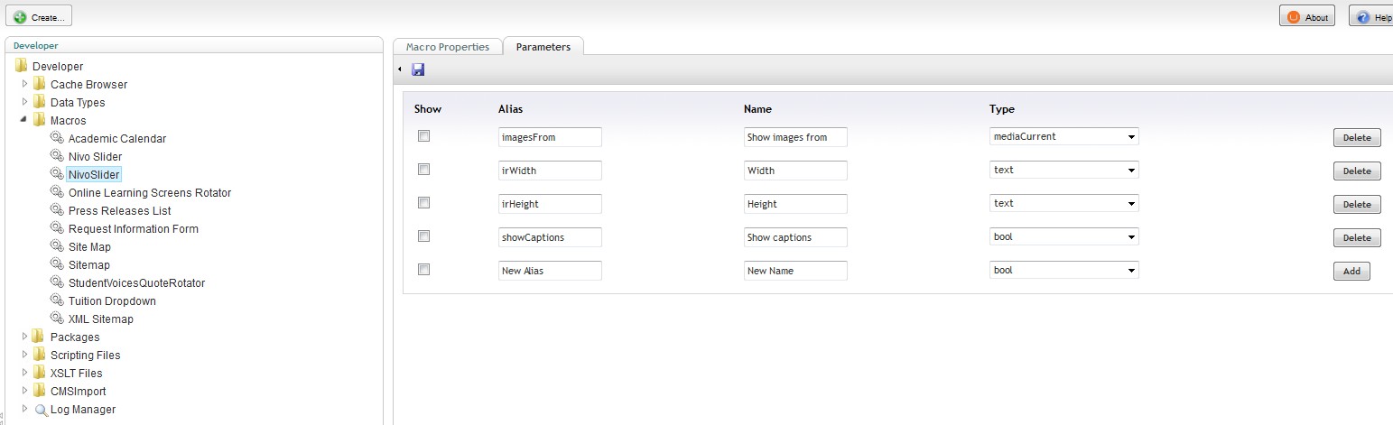Click the Packages folder icon

(39, 337)
